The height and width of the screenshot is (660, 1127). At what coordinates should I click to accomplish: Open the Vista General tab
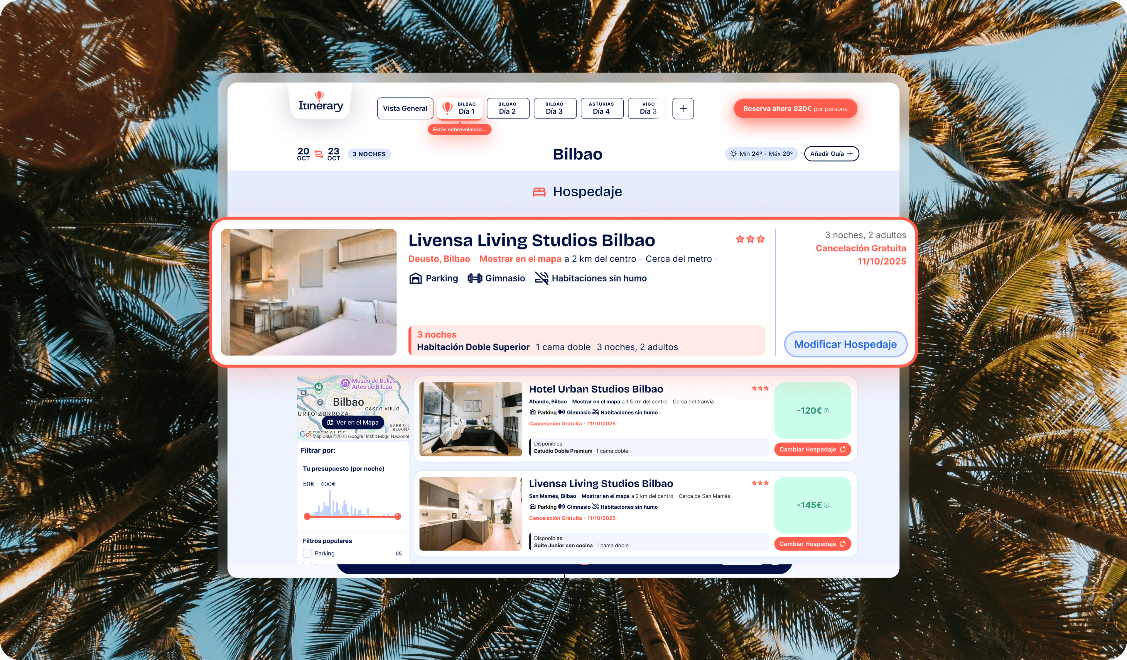click(x=405, y=109)
